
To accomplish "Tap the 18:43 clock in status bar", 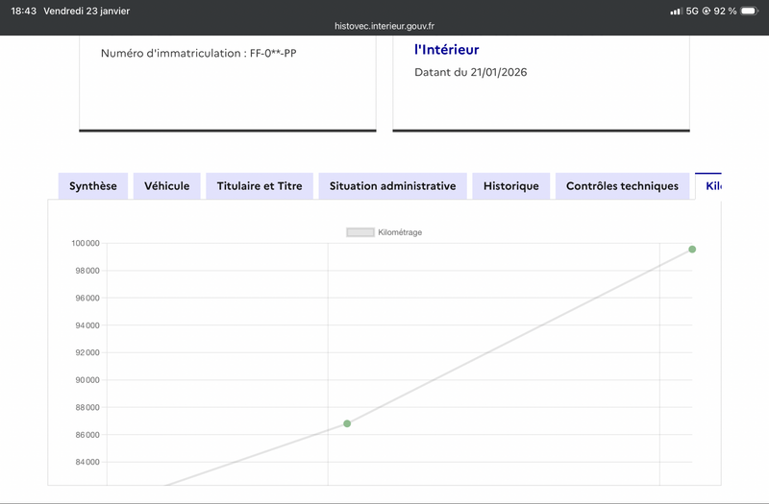I will tap(24, 11).
